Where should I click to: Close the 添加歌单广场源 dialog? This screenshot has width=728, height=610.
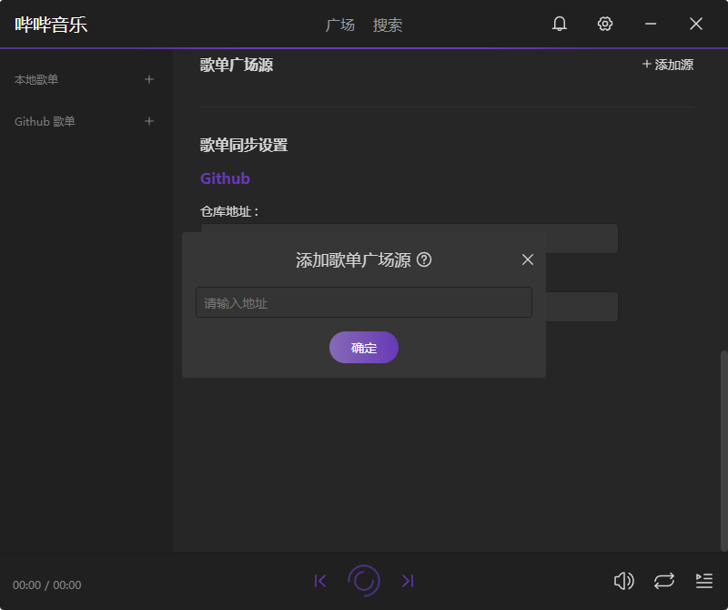click(527, 259)
